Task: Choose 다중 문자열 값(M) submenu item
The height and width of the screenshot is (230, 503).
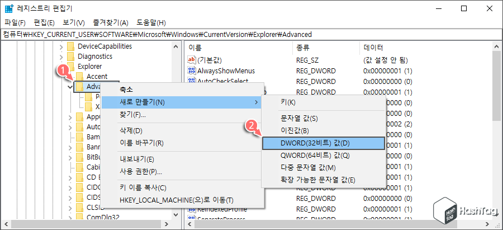Action: point(324,168)
